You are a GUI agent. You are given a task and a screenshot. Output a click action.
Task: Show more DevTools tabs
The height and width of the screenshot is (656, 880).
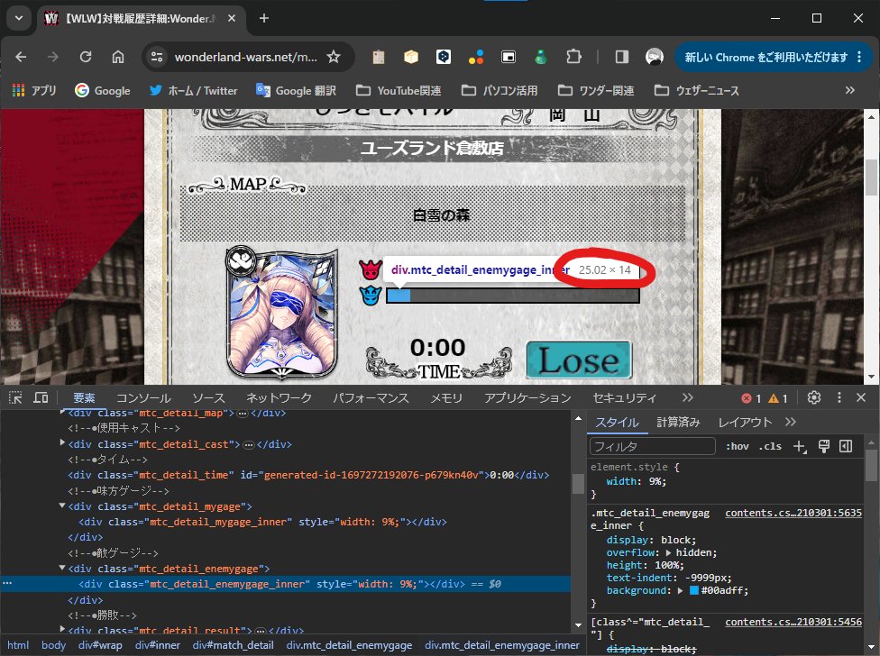point(687,397)
